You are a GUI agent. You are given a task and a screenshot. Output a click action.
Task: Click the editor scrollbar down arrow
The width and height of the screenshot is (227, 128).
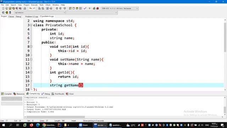(x=225, y=90)
